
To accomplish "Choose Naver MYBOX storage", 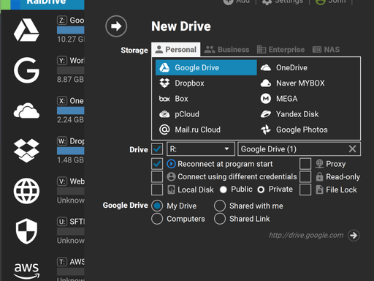I will click(x=308, y=83).
